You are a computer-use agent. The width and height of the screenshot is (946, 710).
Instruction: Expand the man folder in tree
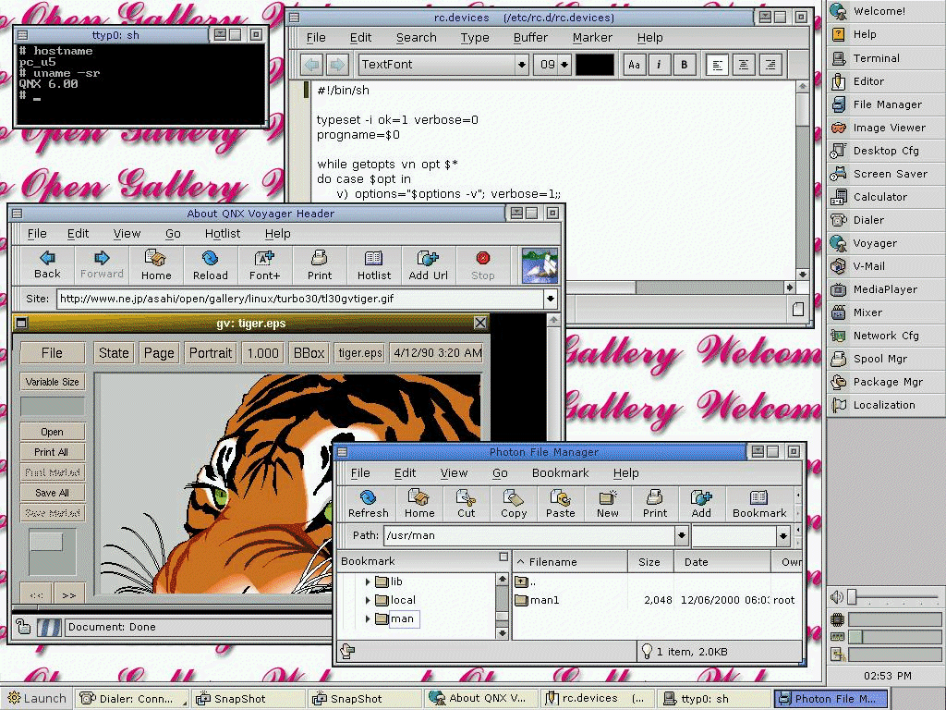click(368, 618)
